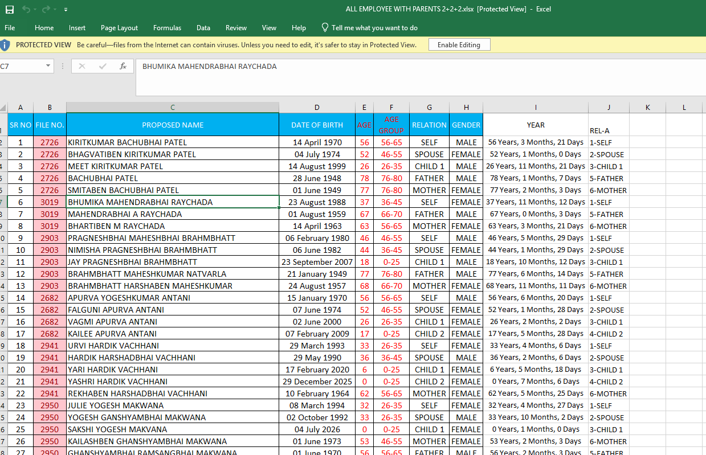Click cell BHAGVATIBEN KIRITKUMAR PATEL

click(173, 154)
